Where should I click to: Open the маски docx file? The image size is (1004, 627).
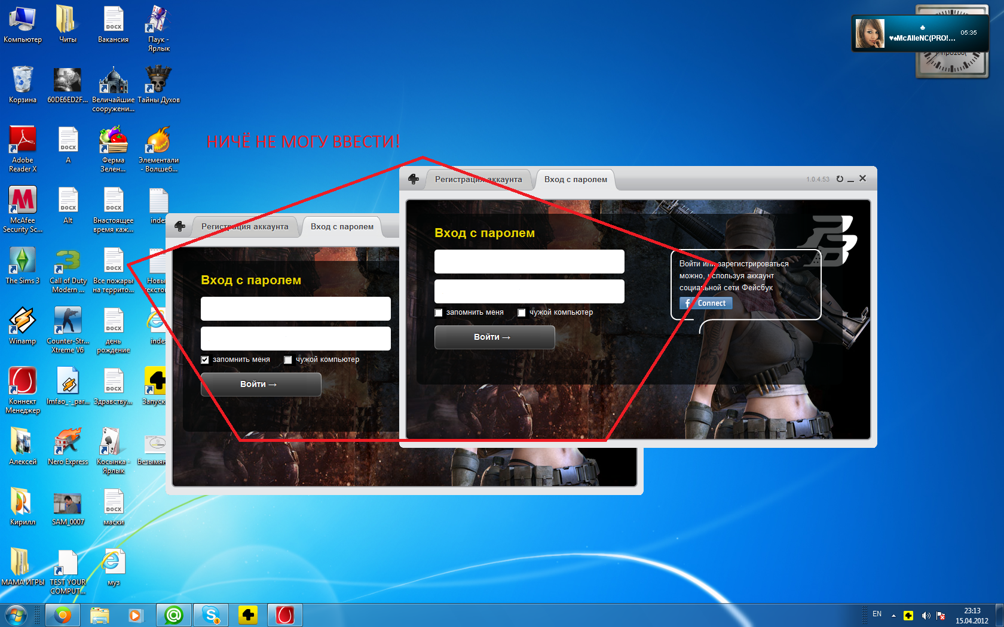click(113, 506)
